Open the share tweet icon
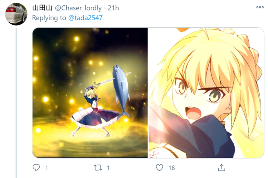Screen dimensions: 268x178 click(222, 168)
